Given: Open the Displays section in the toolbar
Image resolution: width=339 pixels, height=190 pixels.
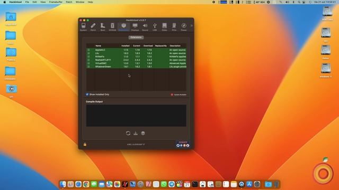Looking at the screenshot, I should click(135, 27).
